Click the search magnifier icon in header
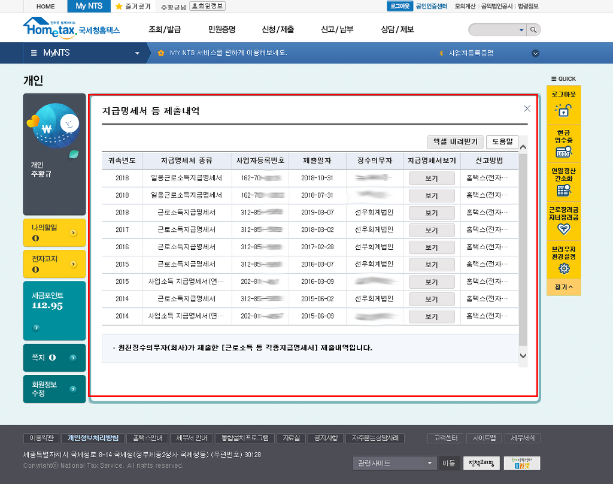The image size is (613, 484). click(534, 30)
